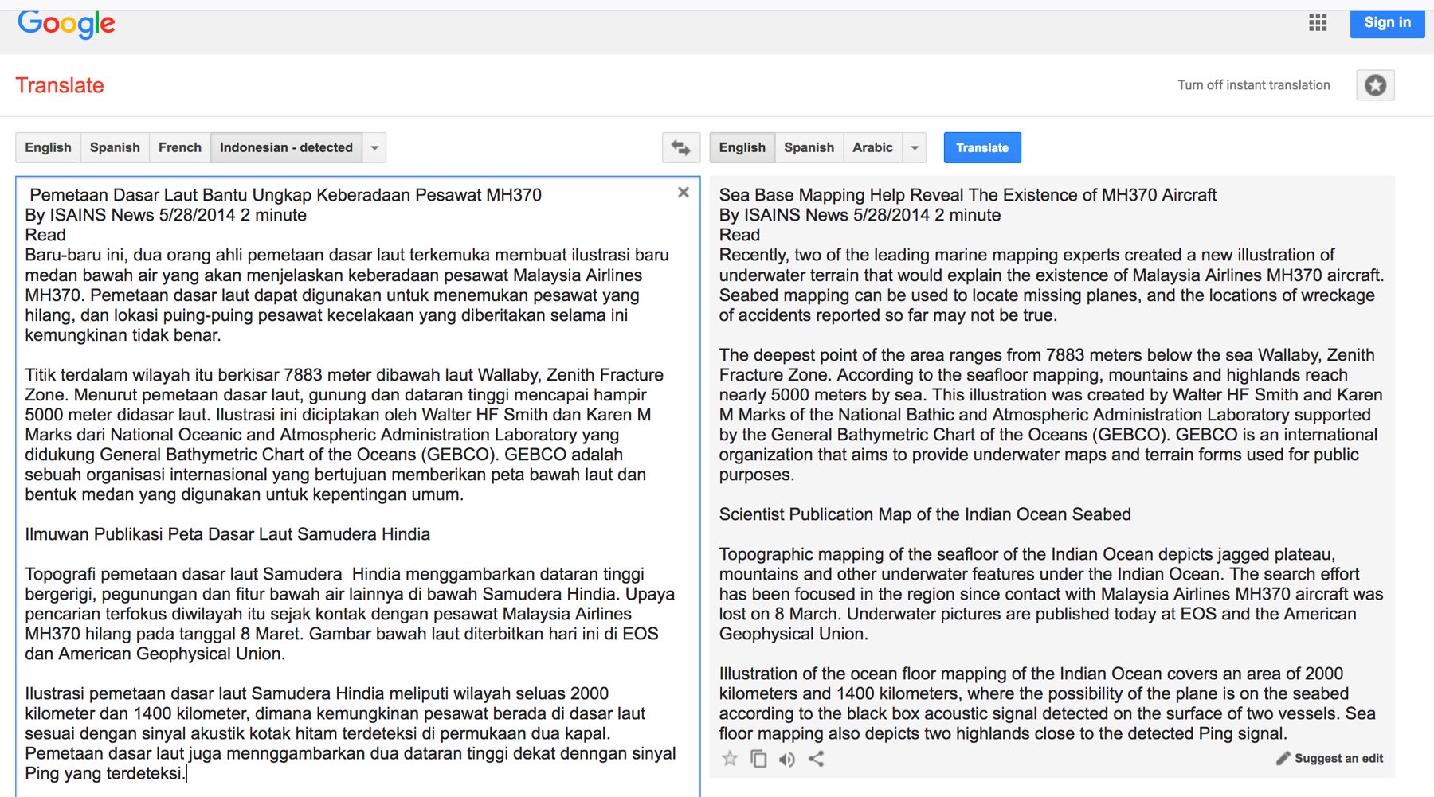Click the Sign in button
The image size is (1434, 797).
click(1387, 22)
